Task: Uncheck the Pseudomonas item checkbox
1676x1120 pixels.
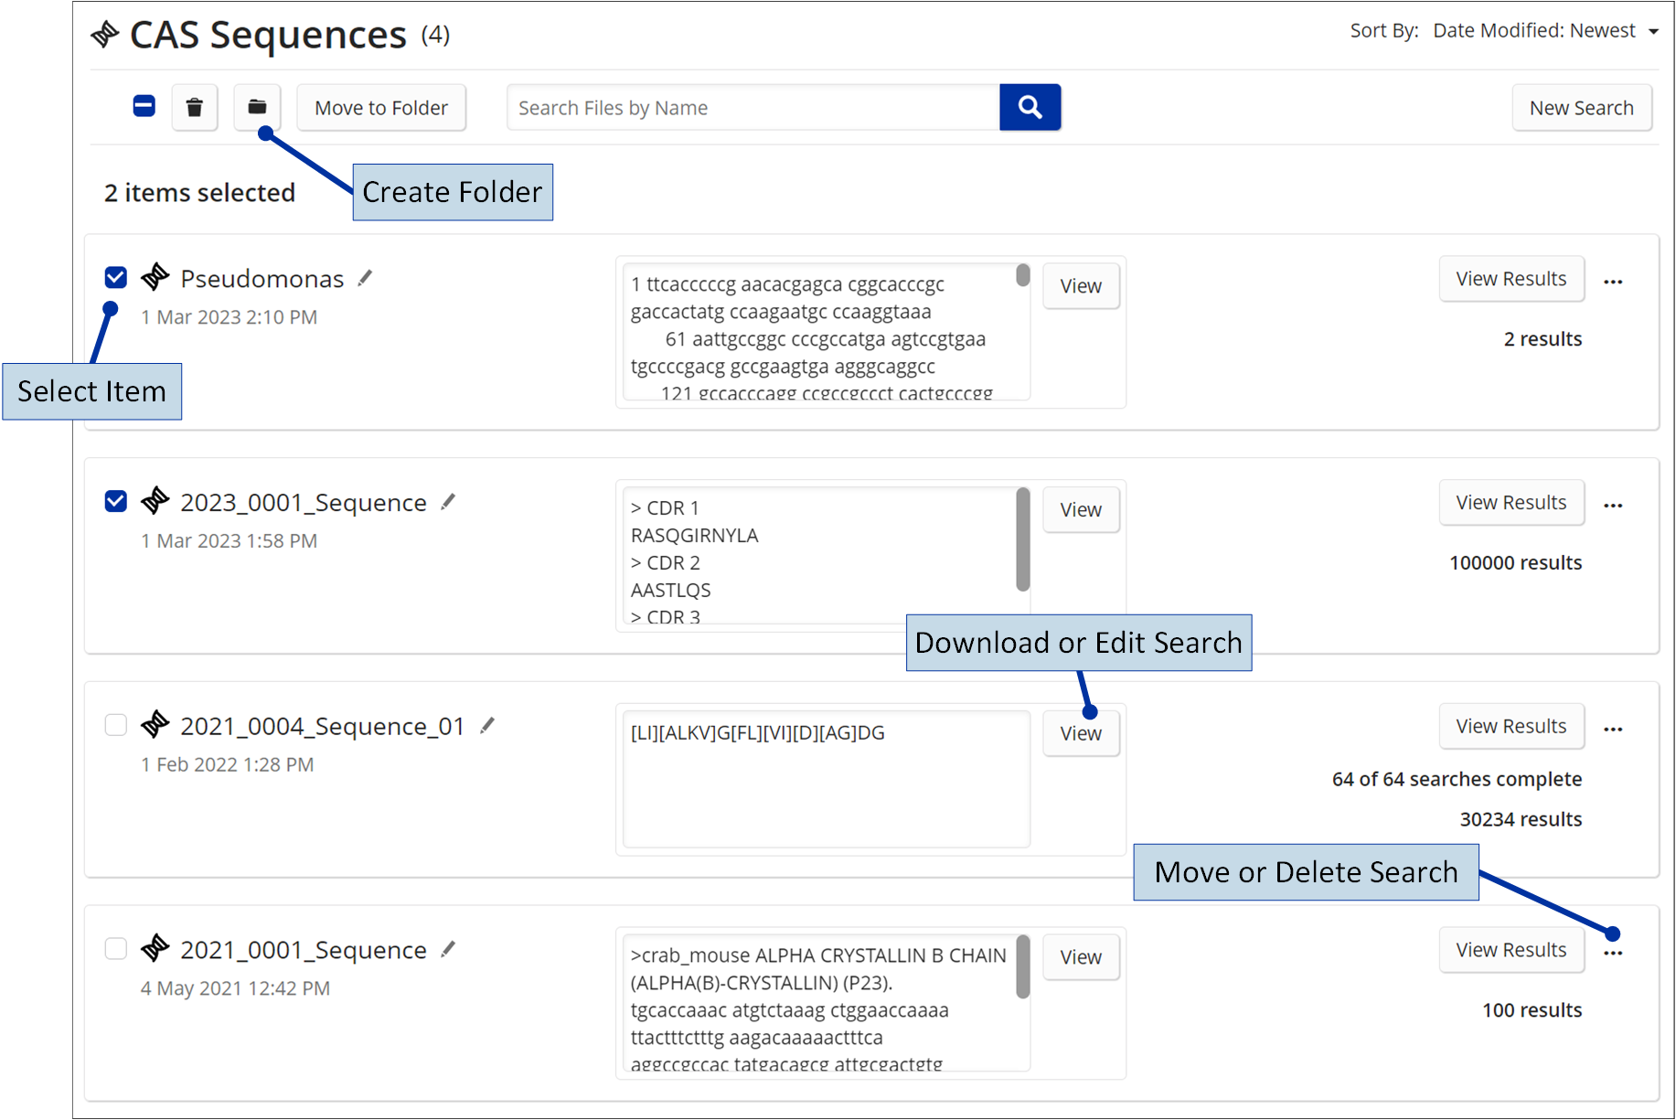Action: click(116, 277)
